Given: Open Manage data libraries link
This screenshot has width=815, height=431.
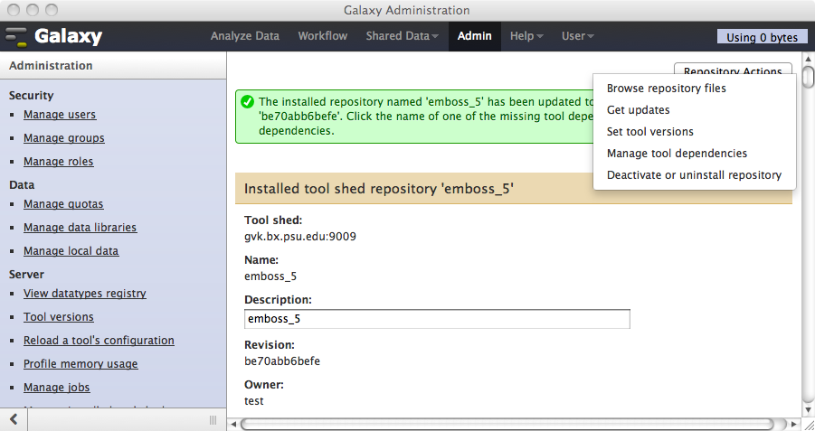Looking at the screenshot, I should pyautogui.click(x=80, y=228).
